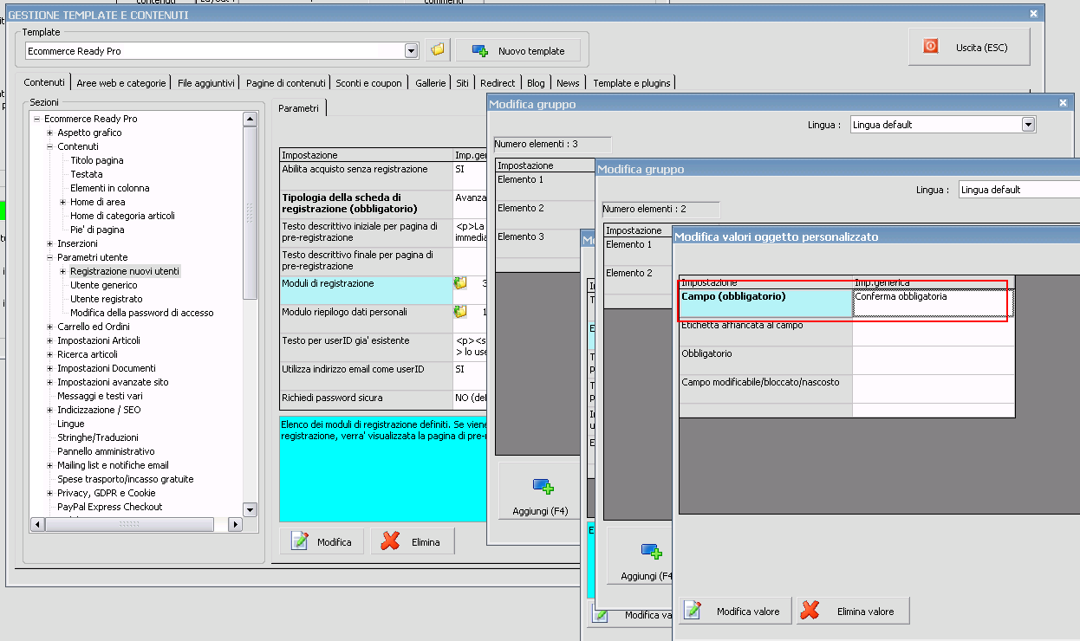
Task: Click the Elimina button with red X
Action: coord(413,541)
